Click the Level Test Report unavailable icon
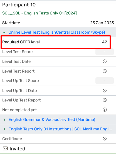The height and width of the screenshot is (154, 116). [x=105, y=71]
